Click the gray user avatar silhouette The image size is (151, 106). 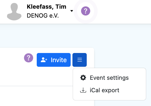tap(14, 11)
